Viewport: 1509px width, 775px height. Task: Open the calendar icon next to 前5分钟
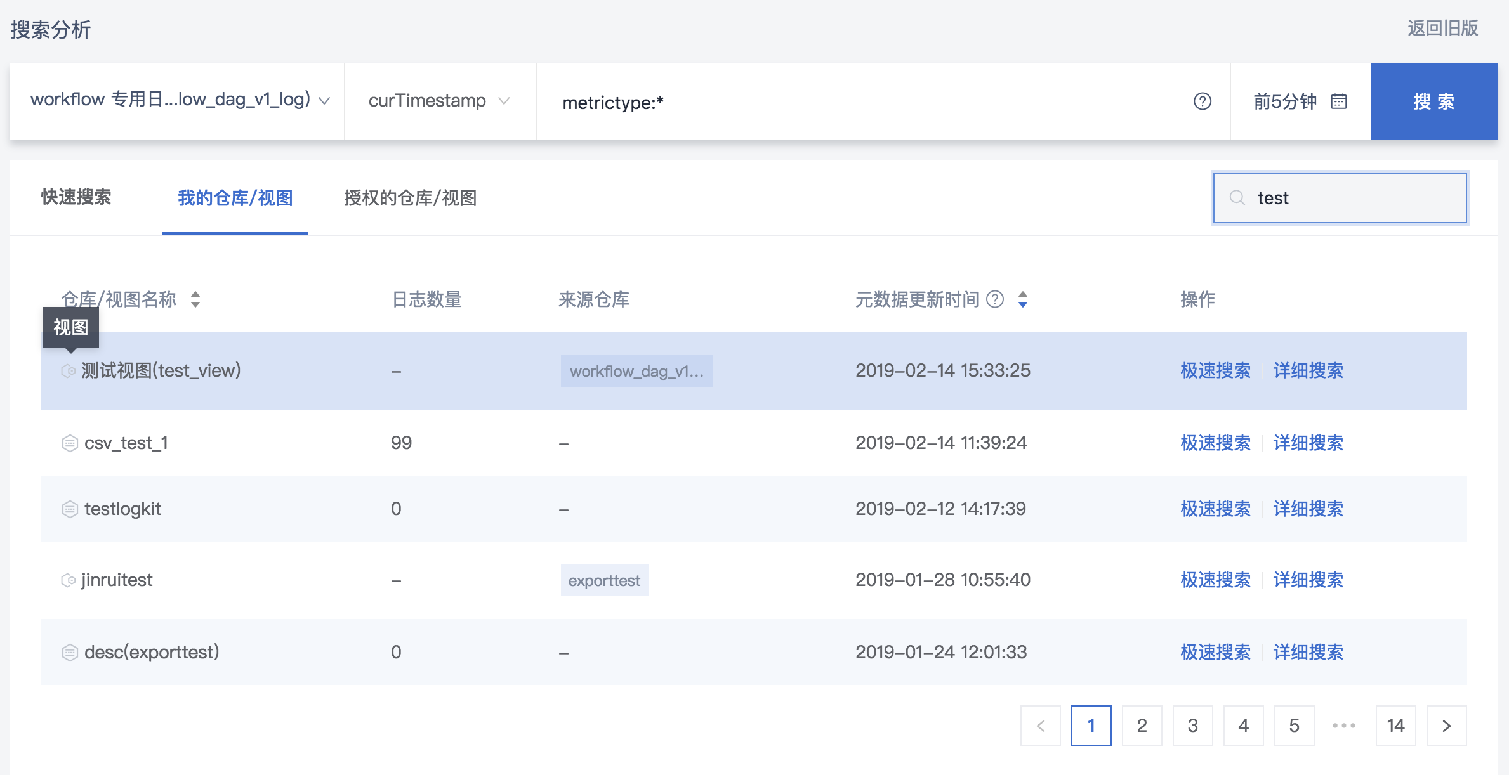tap(1338, 101)
